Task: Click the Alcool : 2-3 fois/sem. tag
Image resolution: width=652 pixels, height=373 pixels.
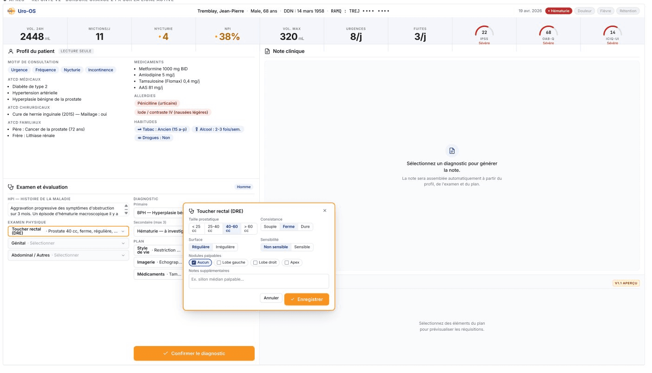Action: pyautogui.click(x=218, y=129)
